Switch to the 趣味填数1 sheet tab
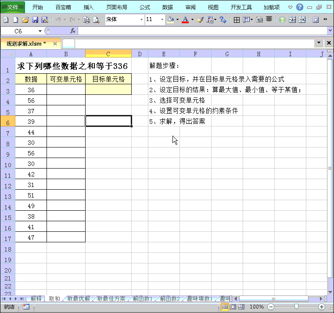The width and height of the screenshot is (334, 313). tap(200, 299)
